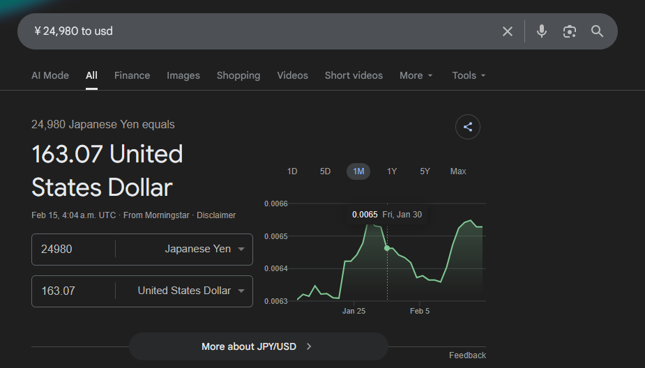
Task: Edit the 163.07 dollar amount field
Action: [74, 291]
